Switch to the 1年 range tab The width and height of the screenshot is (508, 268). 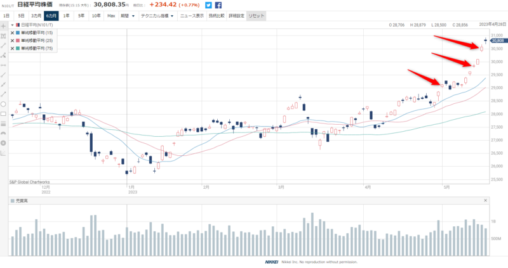click(66, 16)
